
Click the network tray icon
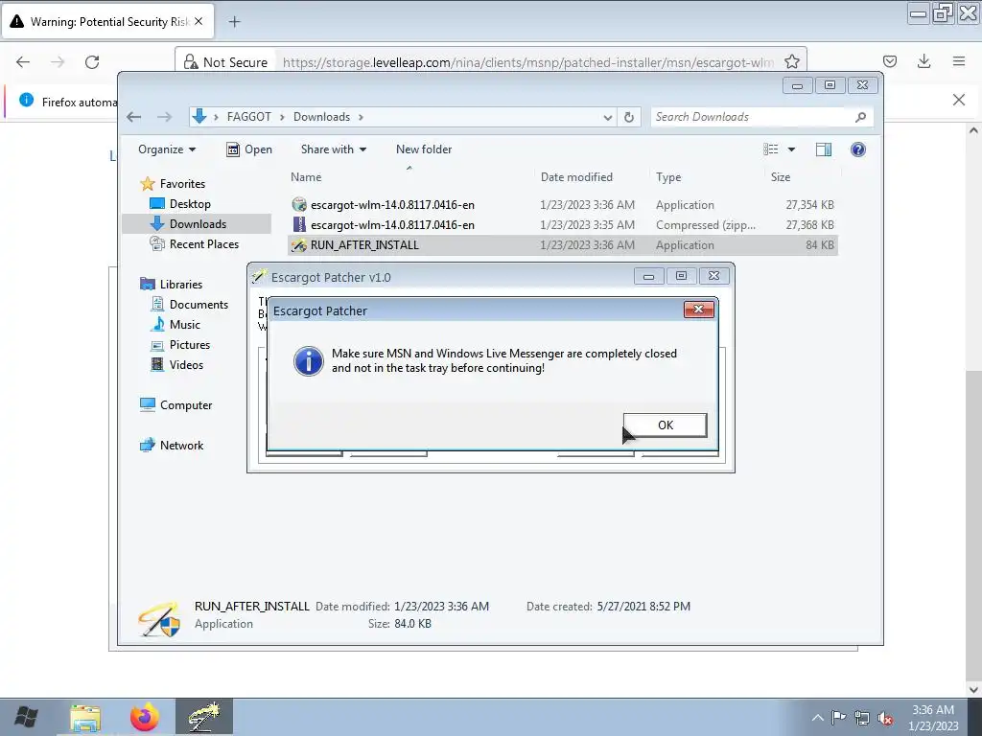pyautogui.click(x=862, y=718)
